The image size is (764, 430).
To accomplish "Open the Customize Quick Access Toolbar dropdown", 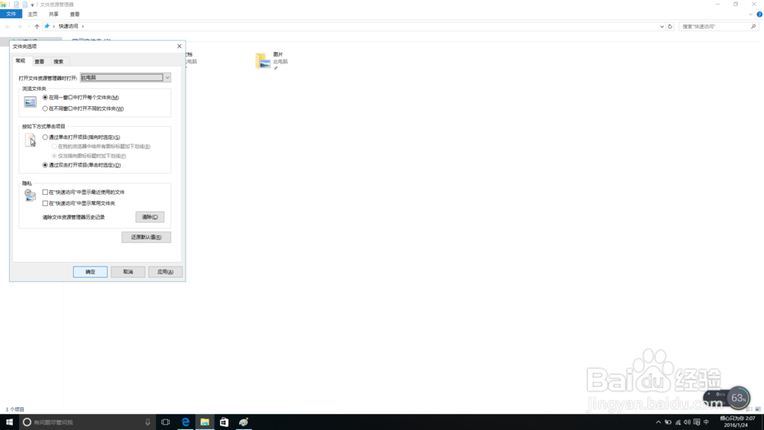I will click(x=32, y=5).
